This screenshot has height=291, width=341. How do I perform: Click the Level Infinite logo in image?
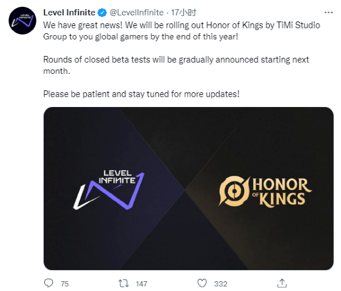pos(109,190)
